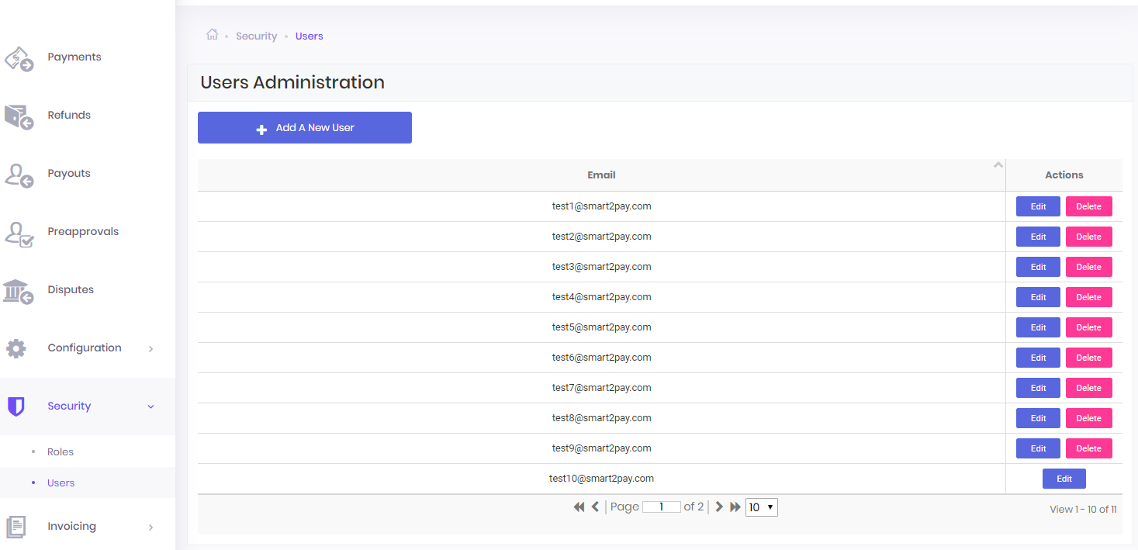Open the Refunds menu item

point(69,115)
